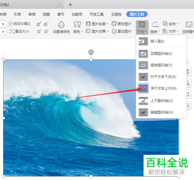
Task: Toggle the lock aspect ratio checkbox
Action: [10, 24]
